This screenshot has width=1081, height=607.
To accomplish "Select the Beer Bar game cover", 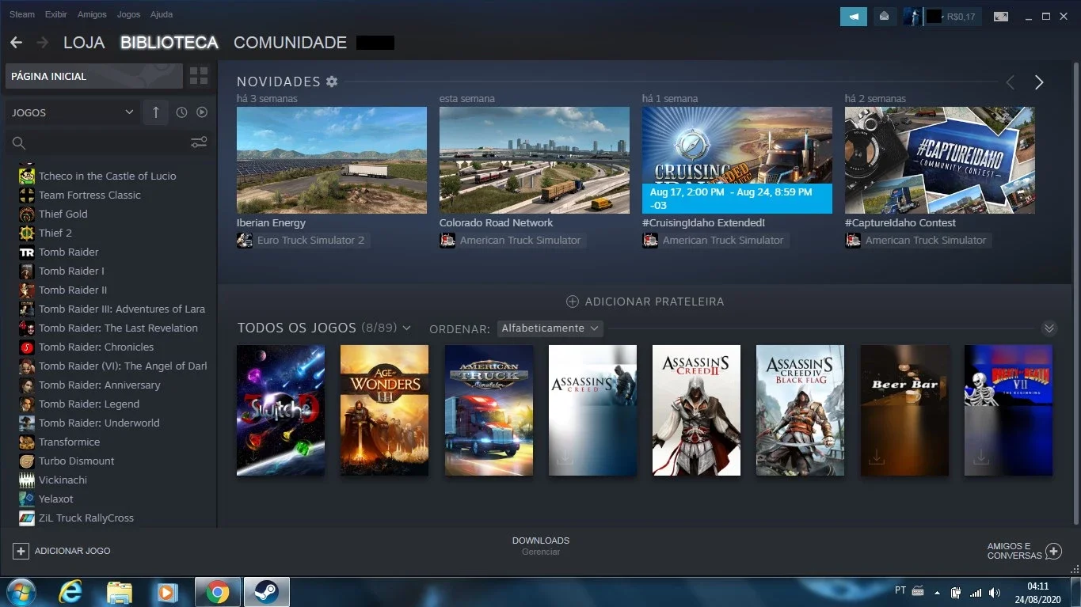I will pos(904,410).
